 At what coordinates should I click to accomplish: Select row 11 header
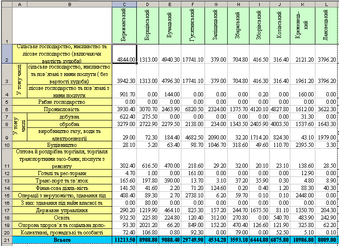7,159
